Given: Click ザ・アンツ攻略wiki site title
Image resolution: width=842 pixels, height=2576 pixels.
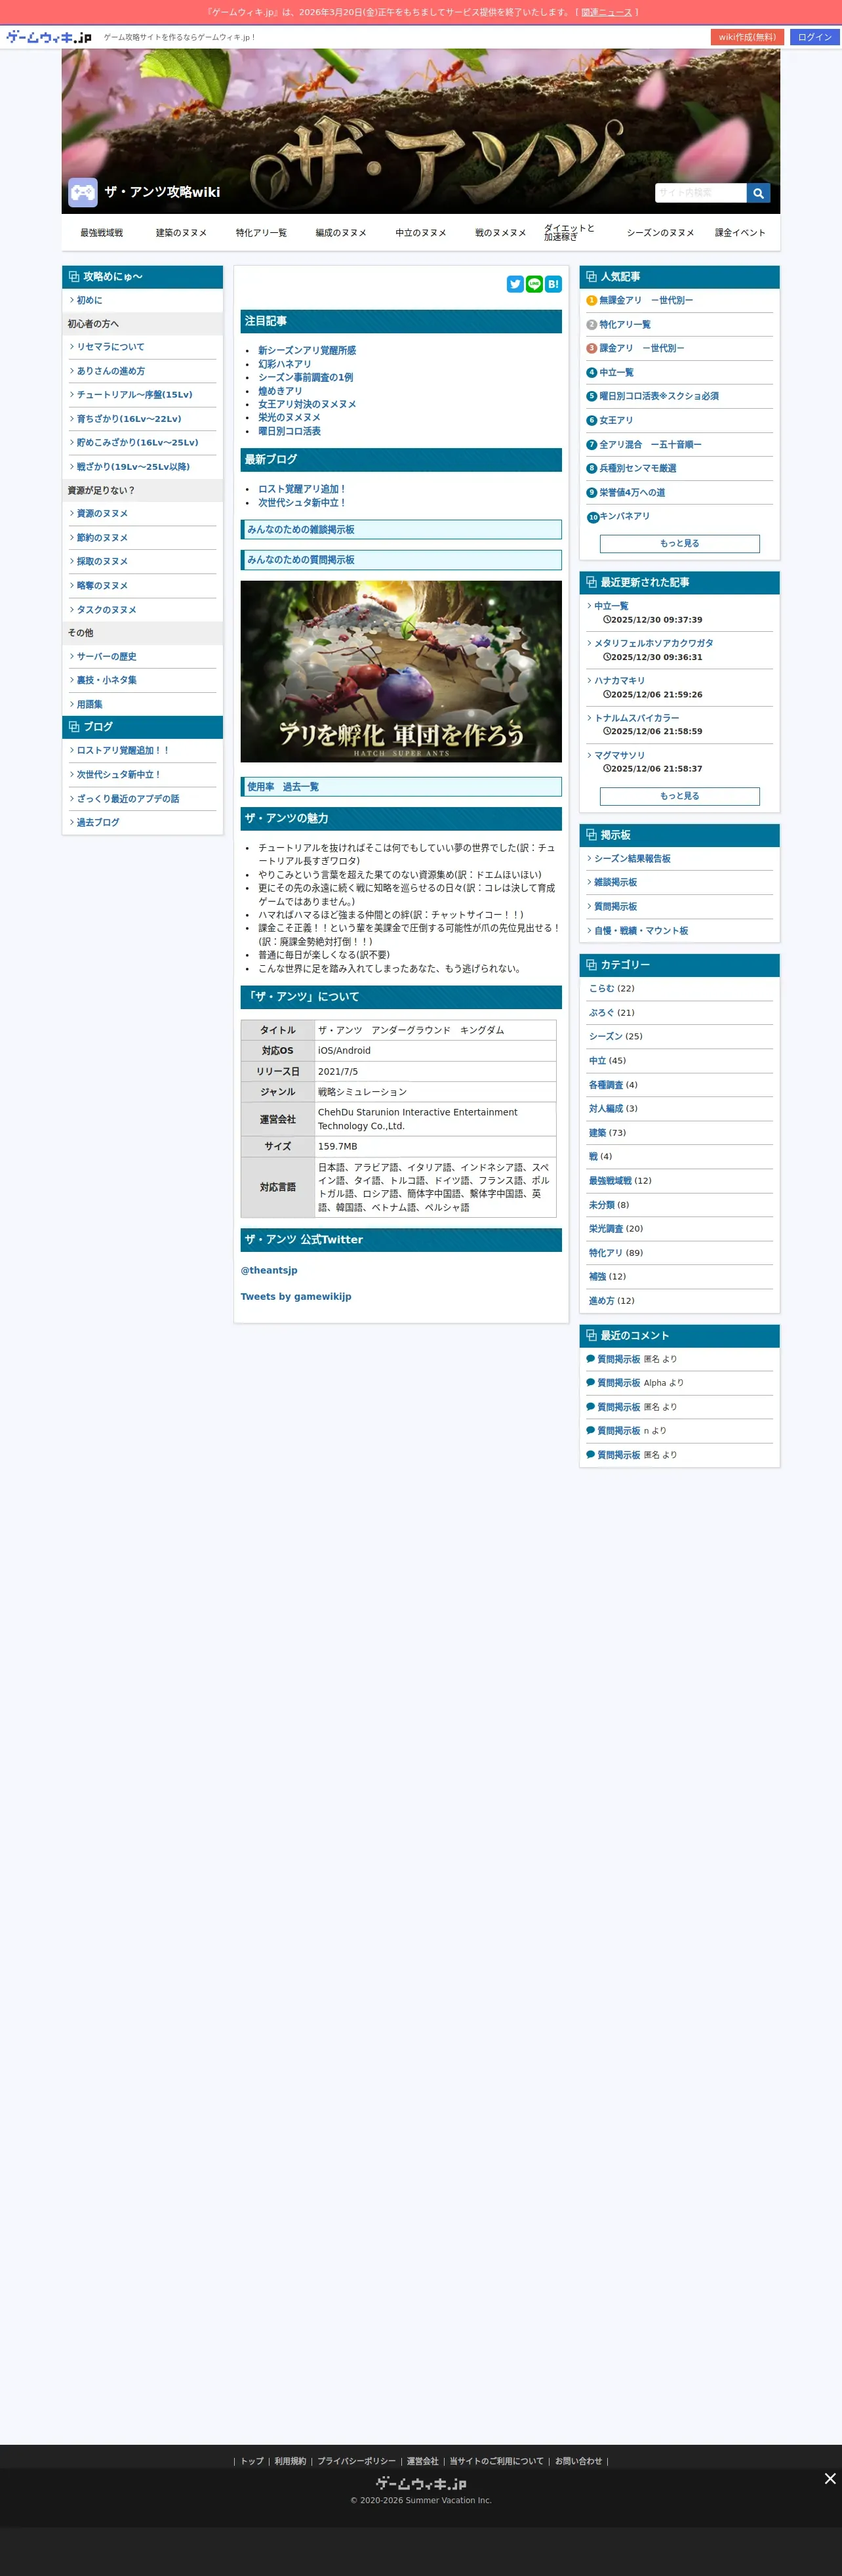Looking at the screenshot, I should 162,192.
